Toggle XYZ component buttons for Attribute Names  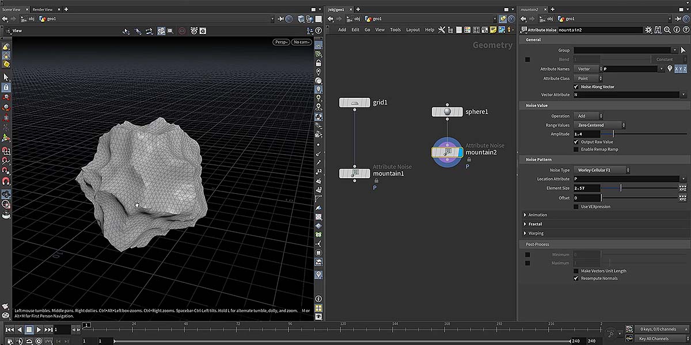coord(681,69)
